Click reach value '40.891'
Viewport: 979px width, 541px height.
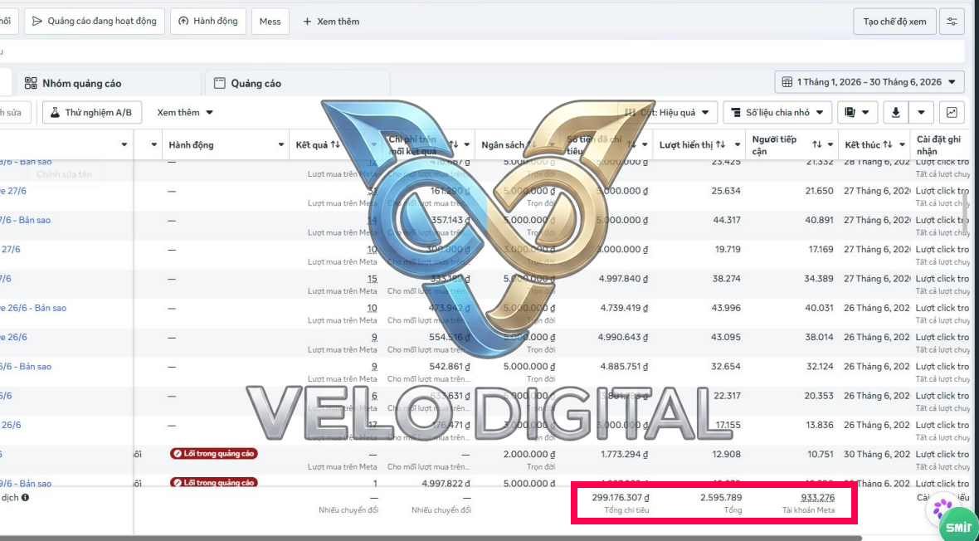coord(819,221)
